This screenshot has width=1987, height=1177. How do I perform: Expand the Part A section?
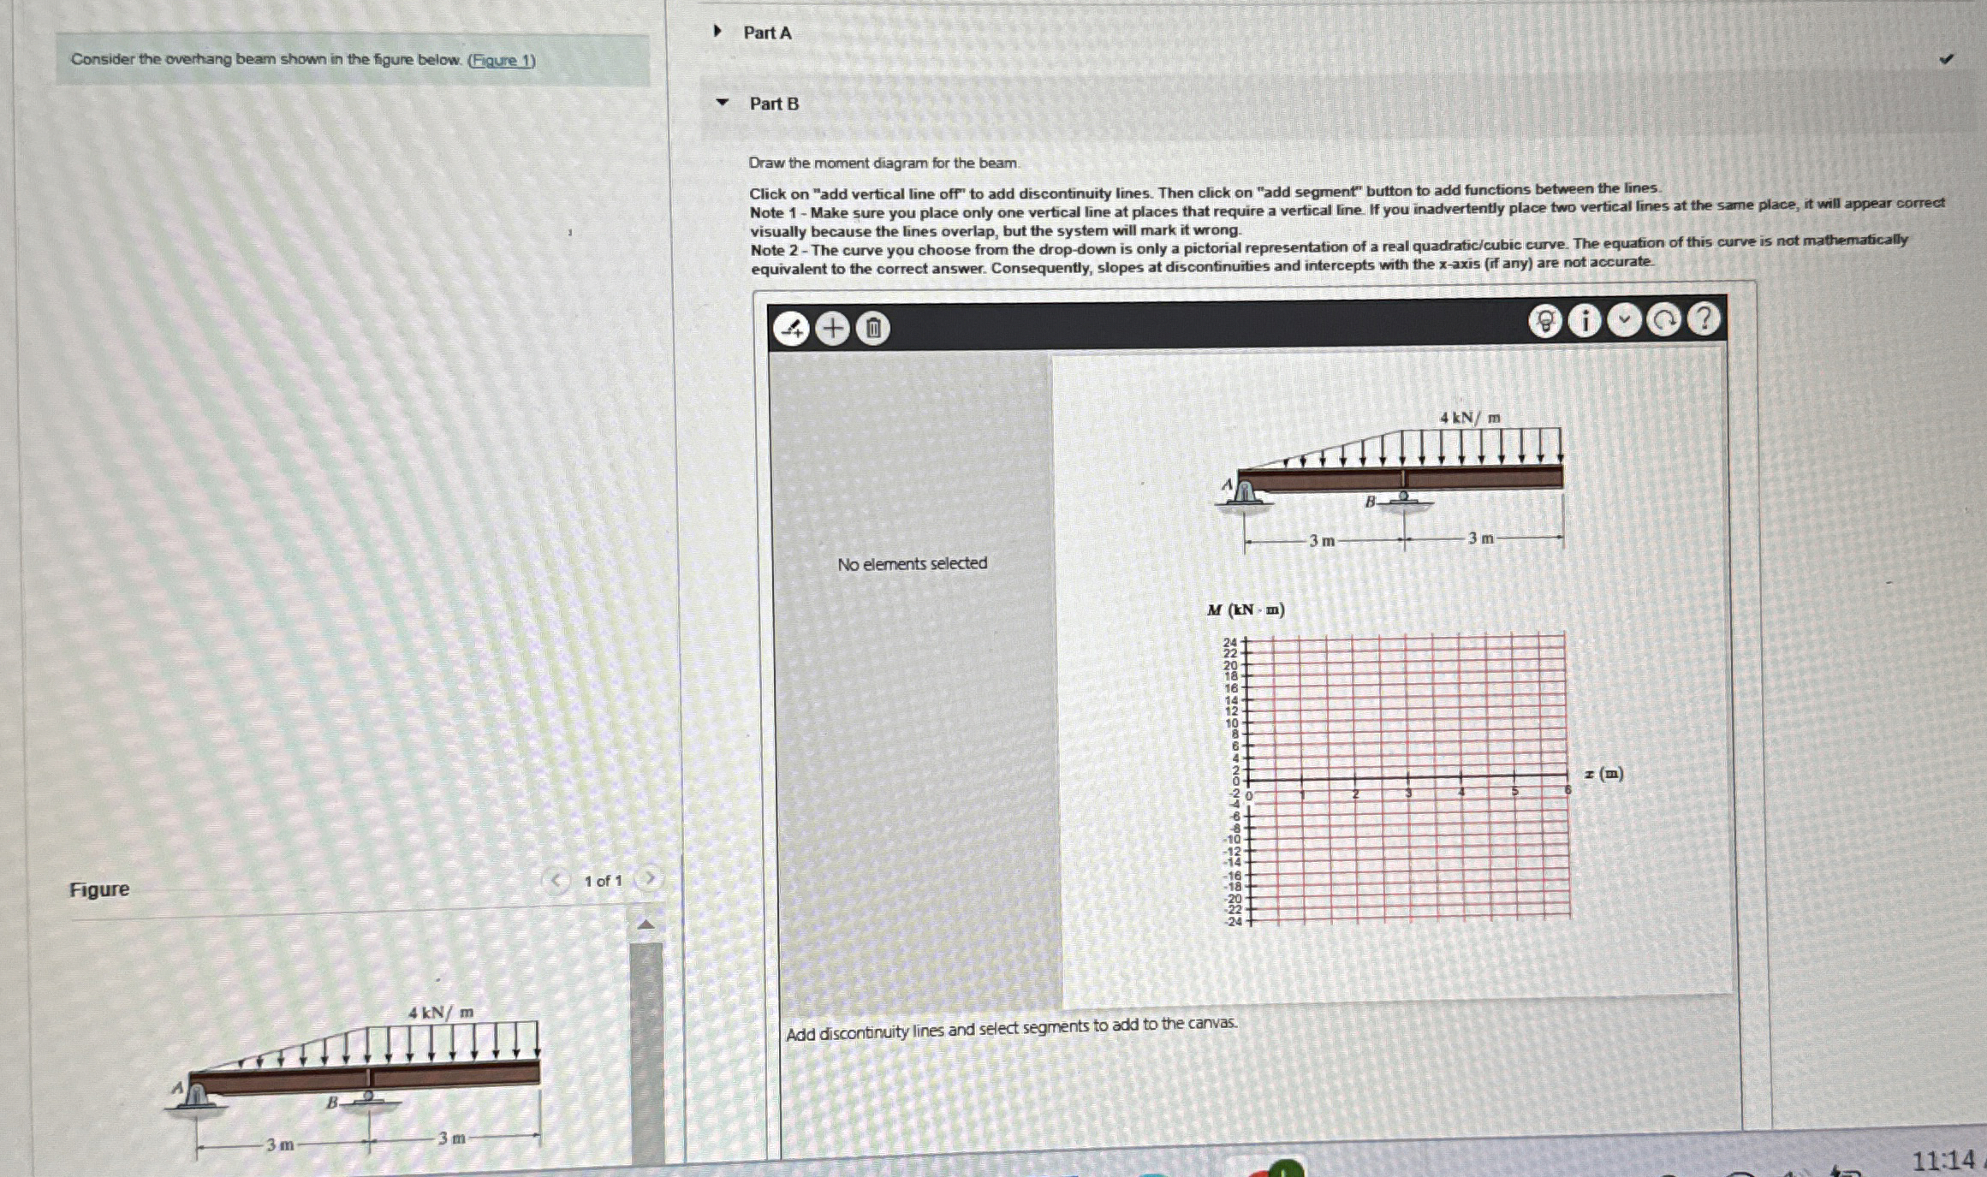[x=717, y=33]
